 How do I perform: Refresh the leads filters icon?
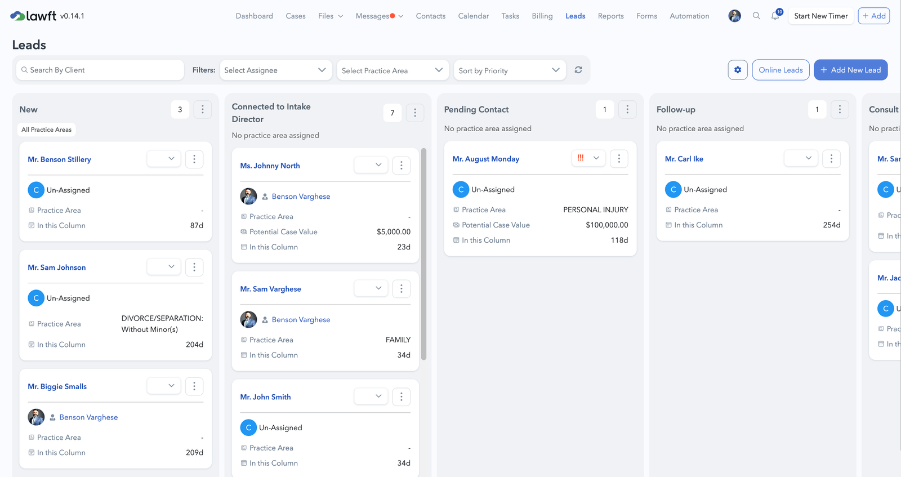click(578, 70)
